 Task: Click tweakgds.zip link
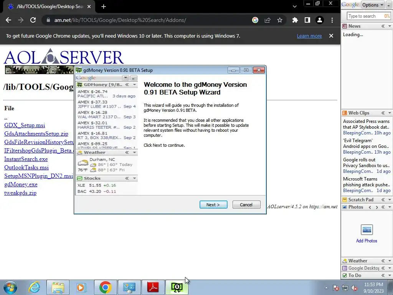[20, 193]
